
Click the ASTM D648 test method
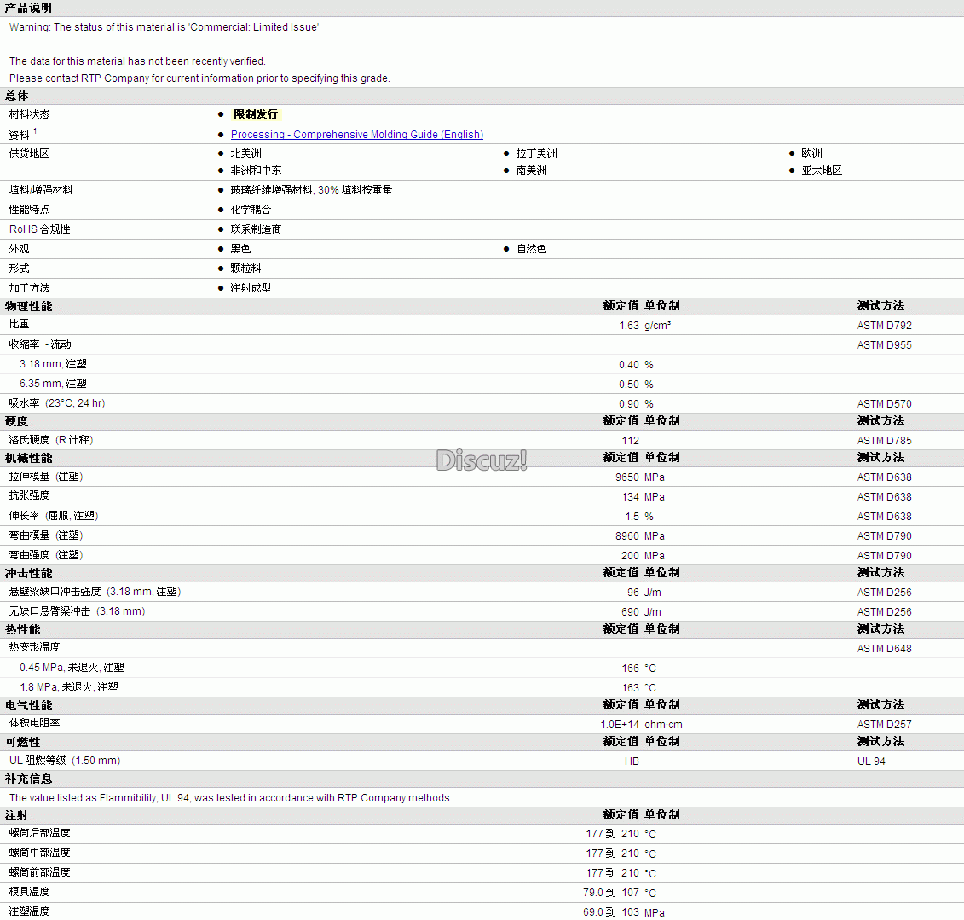click(884, 650)
